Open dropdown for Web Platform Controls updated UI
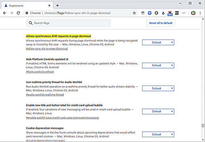Viewport: 205px width, 142px height. [158, 65]
